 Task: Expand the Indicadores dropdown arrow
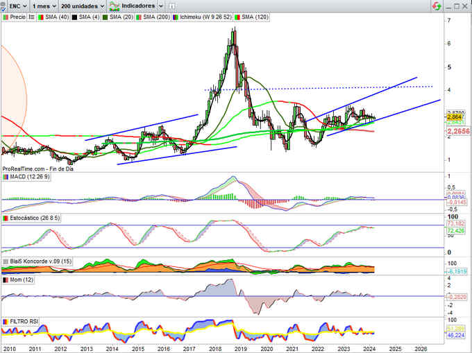[160, 5]
